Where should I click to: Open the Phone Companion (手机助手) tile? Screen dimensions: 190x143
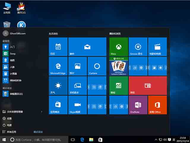point(77,86)
